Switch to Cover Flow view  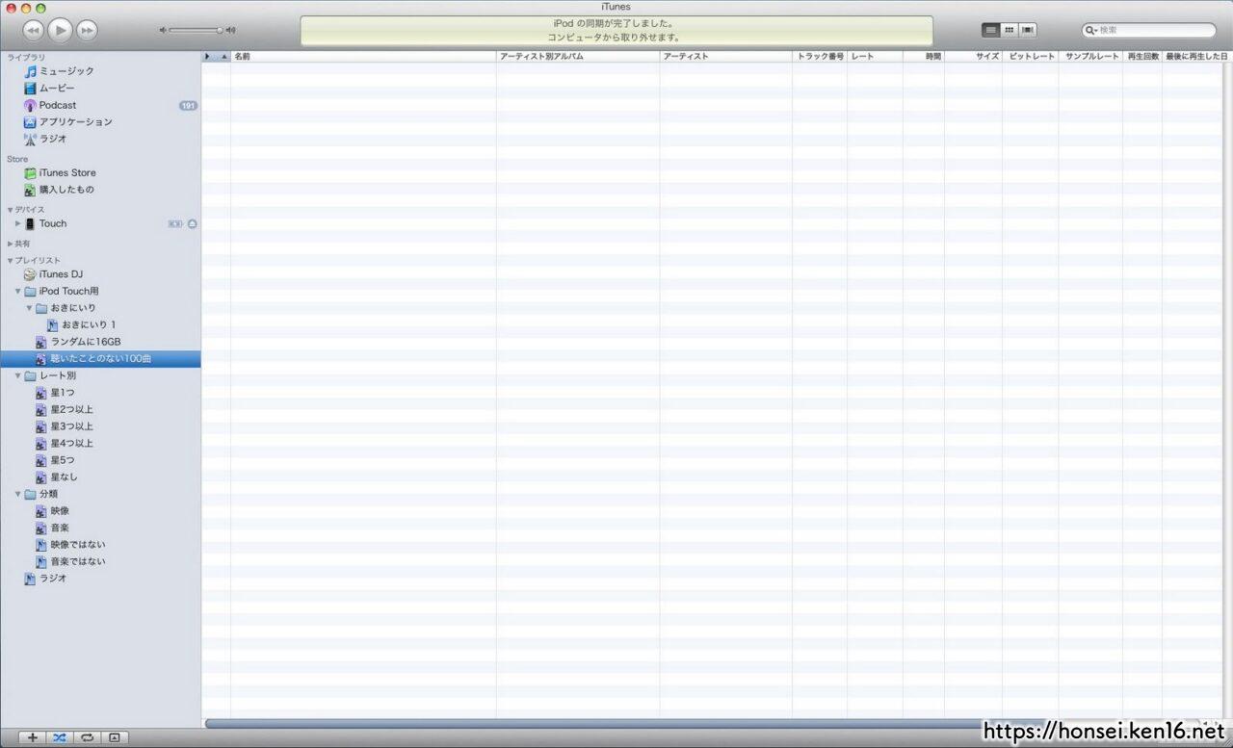tap(1027, 31)
